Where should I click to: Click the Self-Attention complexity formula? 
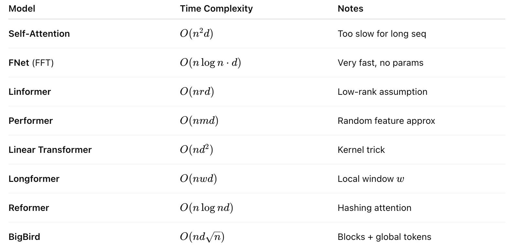click(x=196, y=34)
